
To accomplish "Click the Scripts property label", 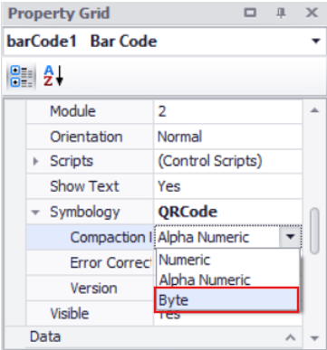I will pyautogui.click(x=72, y=161).
